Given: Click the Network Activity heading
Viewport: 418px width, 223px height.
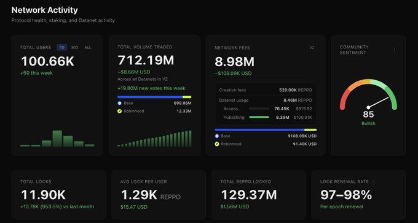Looking at the screenshot, I should [x=44, y=10].
